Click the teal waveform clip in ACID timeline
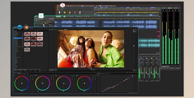This screenshot has height=98, width=194. [149, 43]
